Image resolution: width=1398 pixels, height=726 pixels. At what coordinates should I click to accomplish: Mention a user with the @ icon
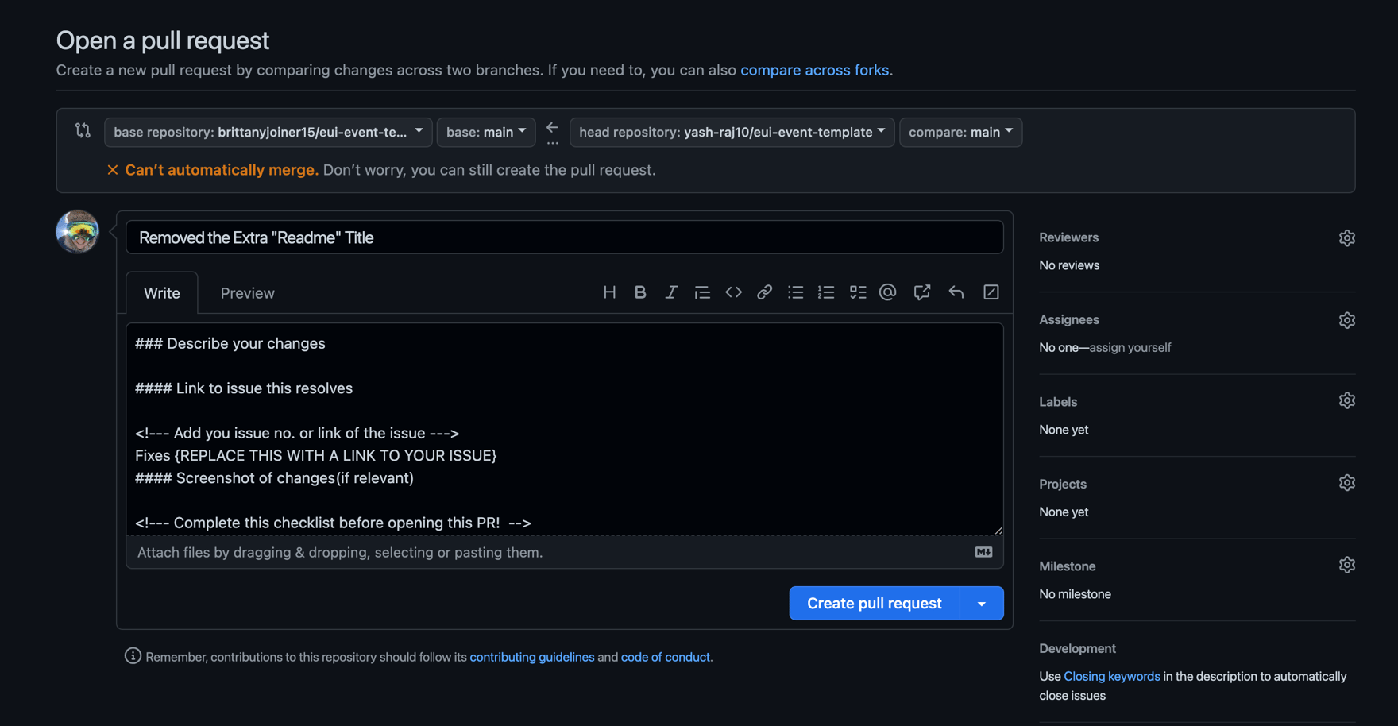click(887, 292)
